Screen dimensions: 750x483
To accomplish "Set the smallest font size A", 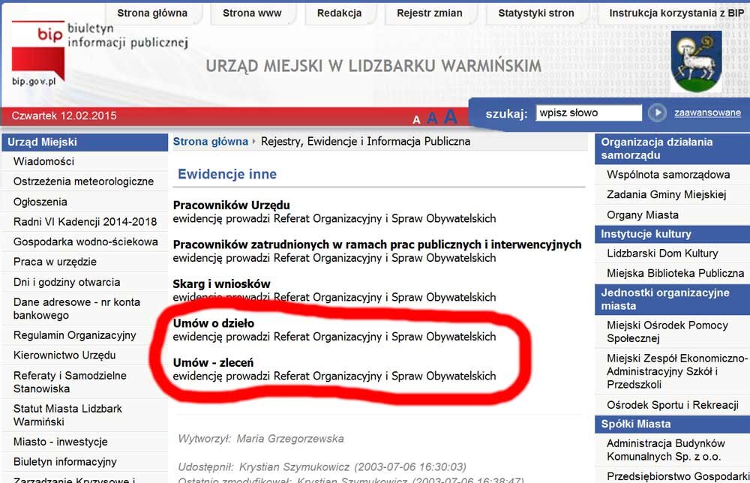I will click(x=416, y=119).
